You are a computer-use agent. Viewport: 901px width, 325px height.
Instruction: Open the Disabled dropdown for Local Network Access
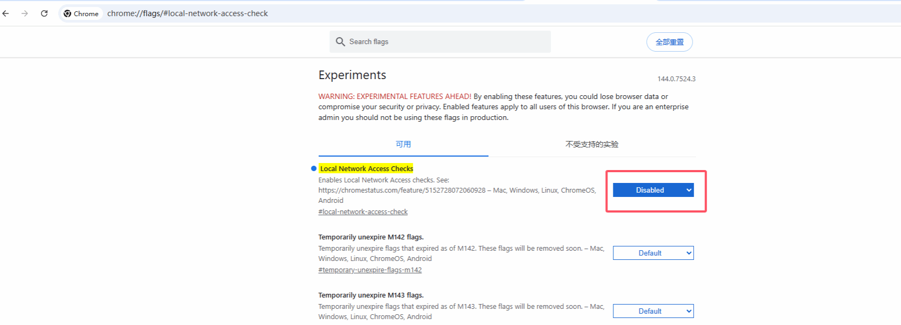tap(653, 190)
